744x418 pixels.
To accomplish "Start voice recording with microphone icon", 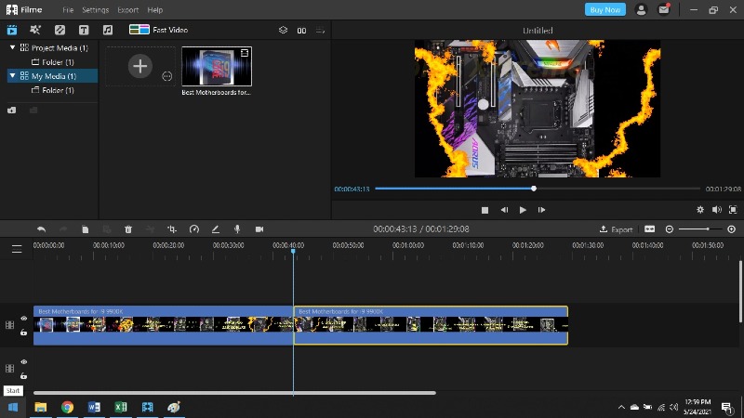I will tap(237, 229).
